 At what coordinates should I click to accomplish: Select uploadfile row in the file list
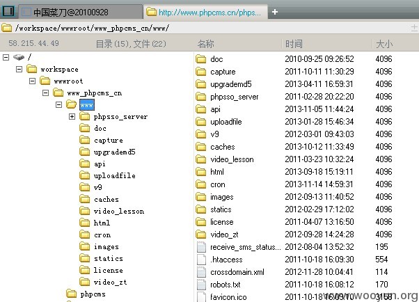[294, 122]
